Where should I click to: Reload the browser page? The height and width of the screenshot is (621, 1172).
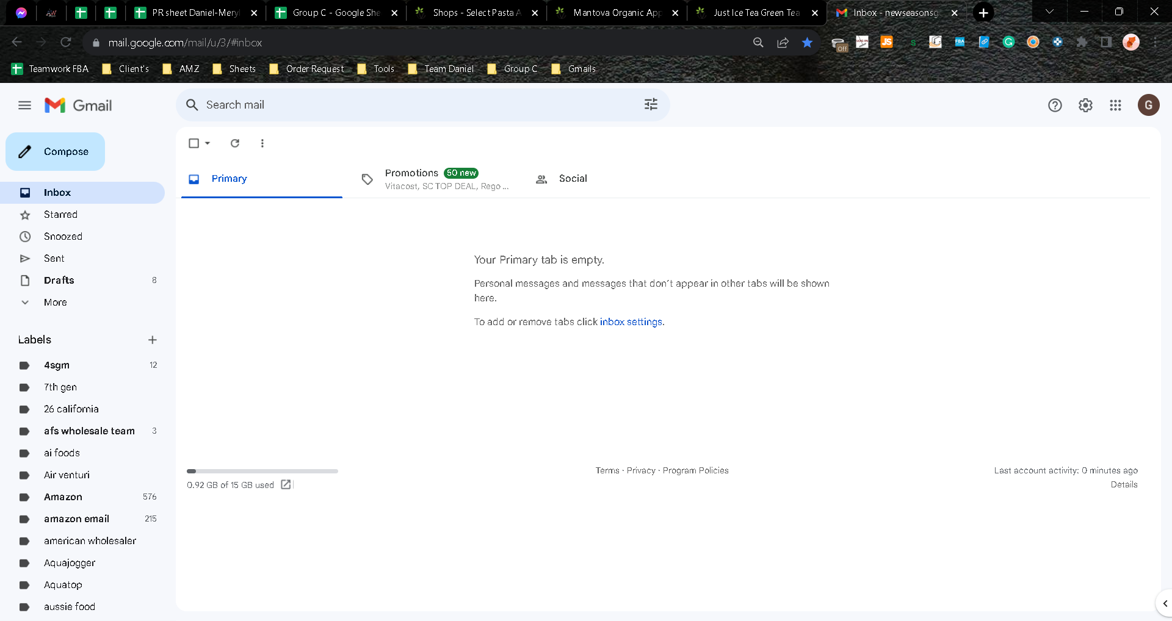66,42
